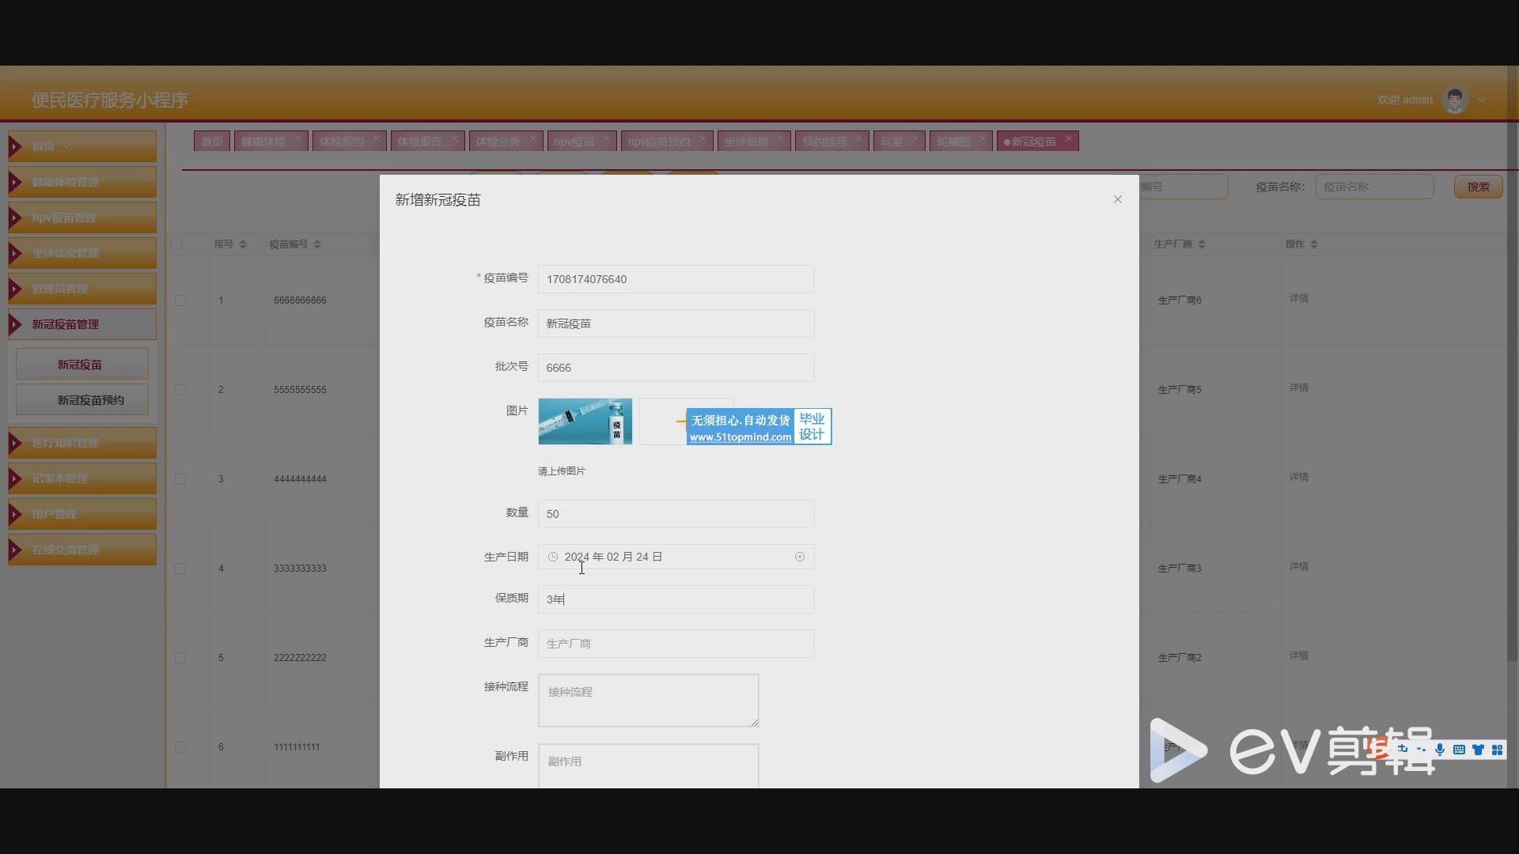Click the 批次号 input field

[676, 368]
